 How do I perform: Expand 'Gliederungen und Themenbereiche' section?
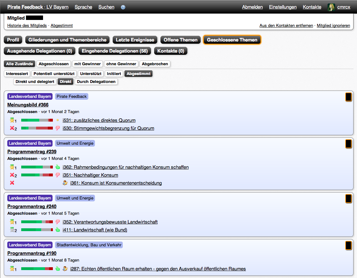click(x=67, y=40)
